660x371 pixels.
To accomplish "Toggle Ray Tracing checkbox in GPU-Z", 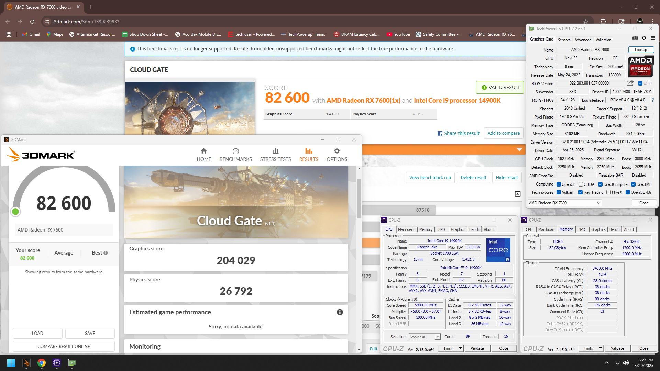I will click(x=580, y=192).
